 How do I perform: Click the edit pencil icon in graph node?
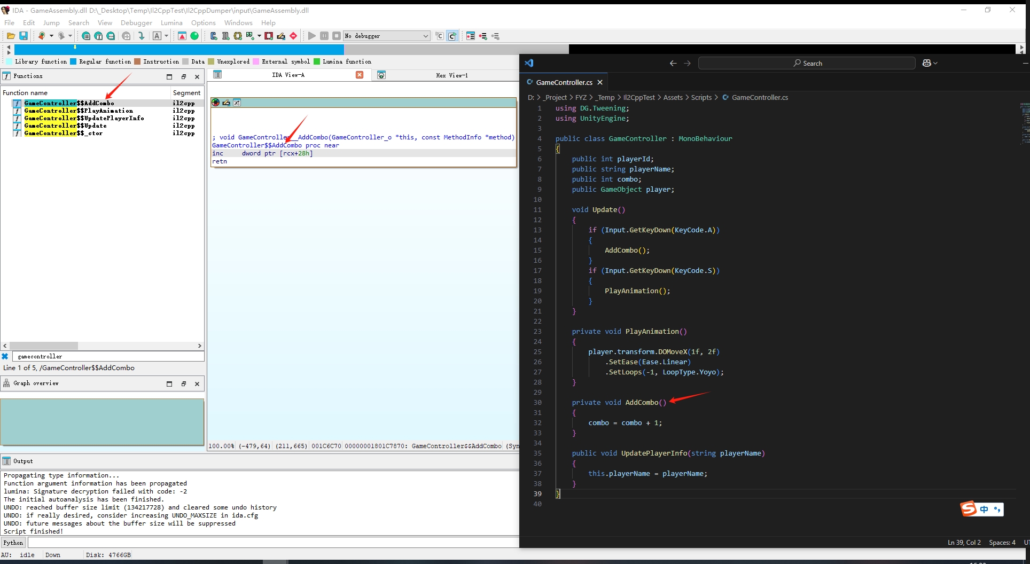227,103
